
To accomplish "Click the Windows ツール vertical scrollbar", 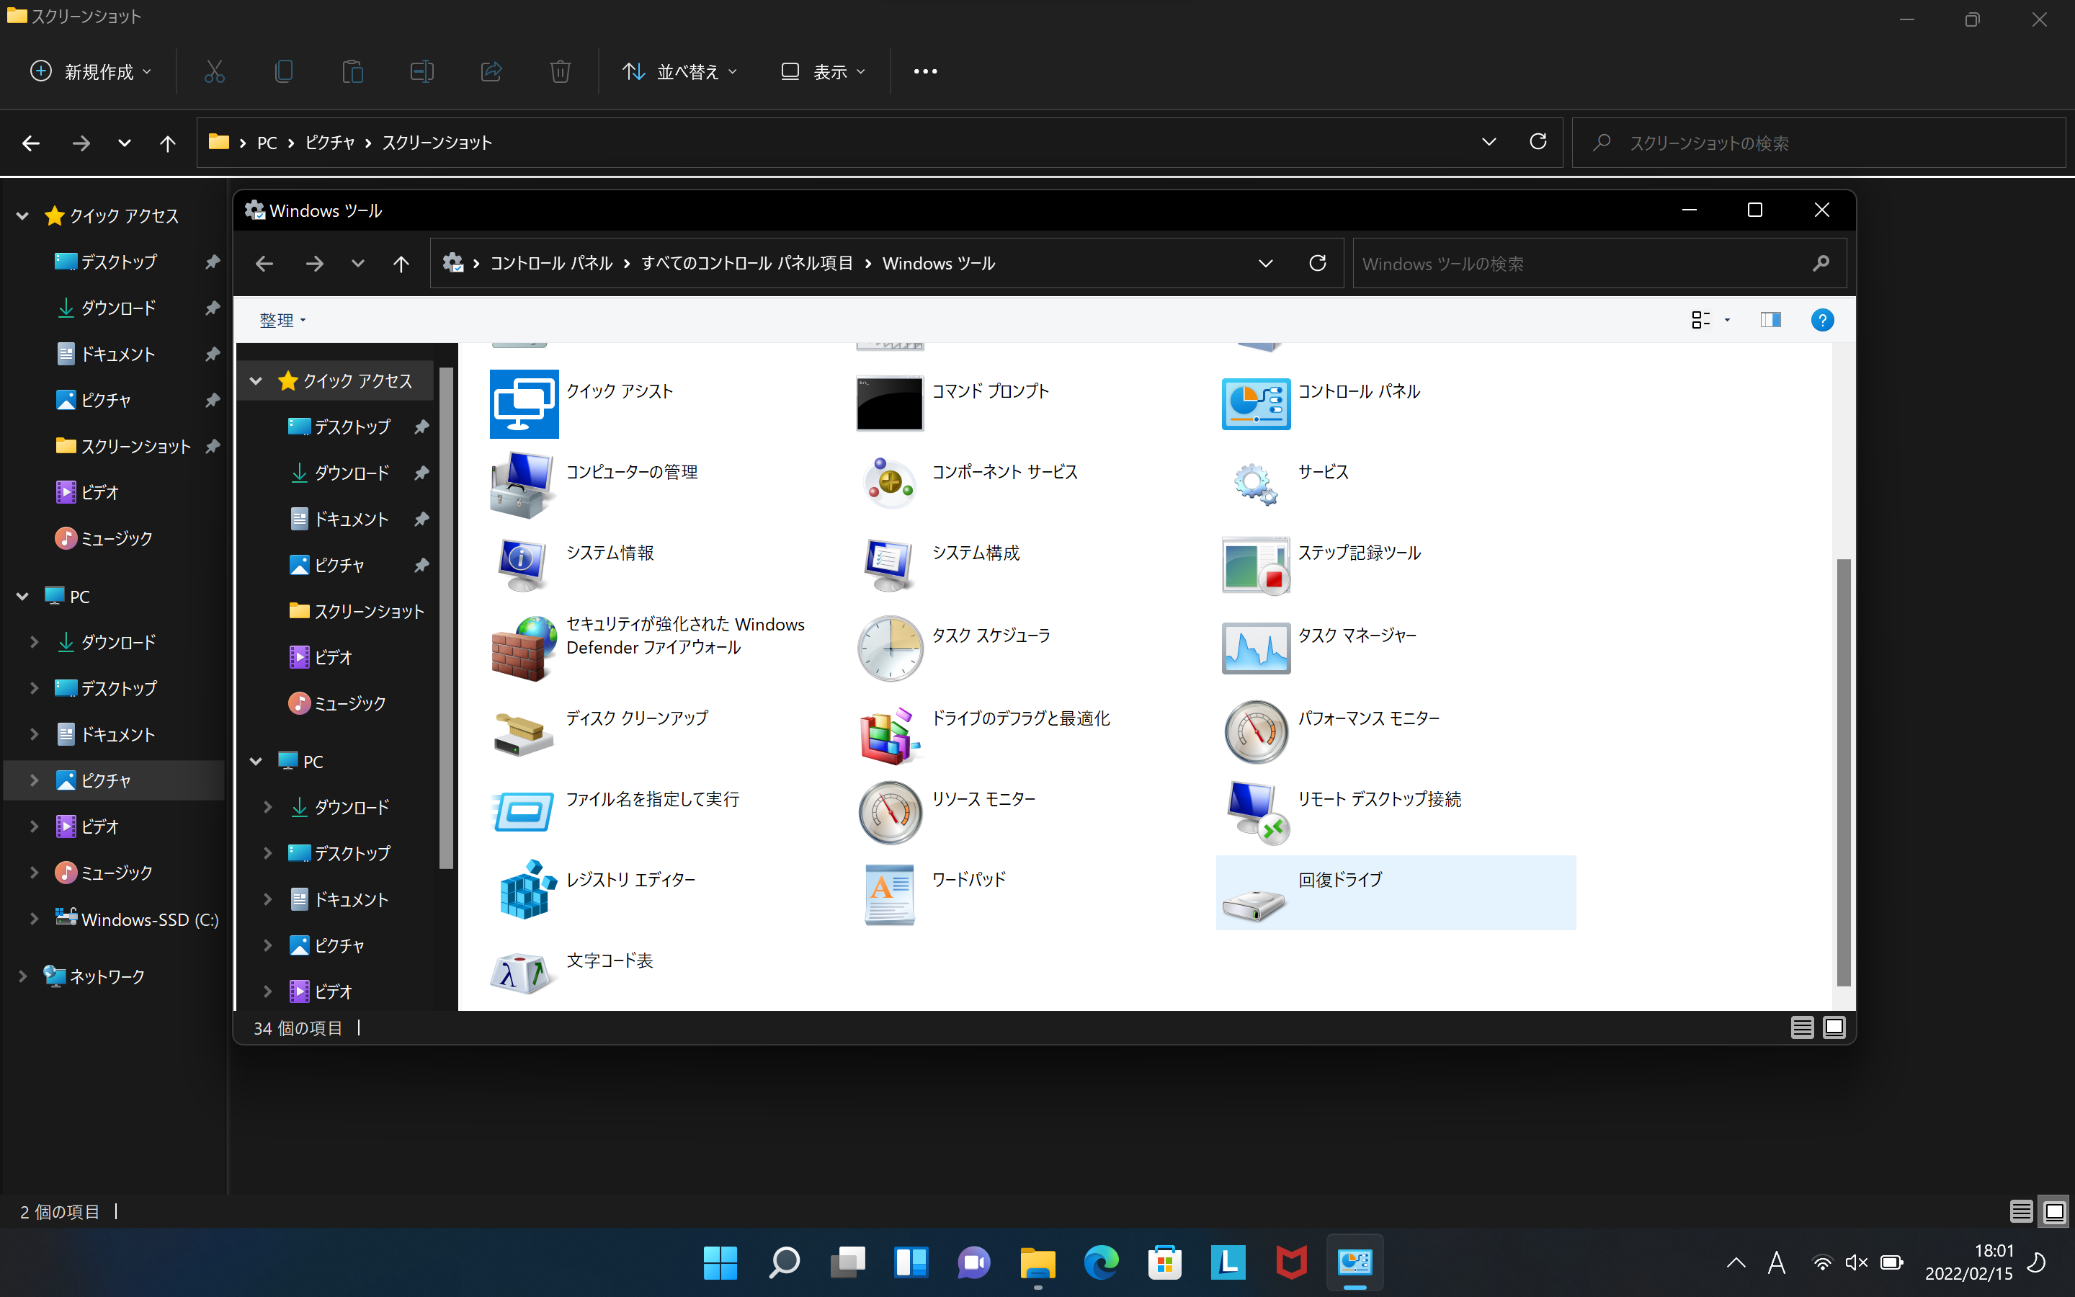I will 1844,772.
